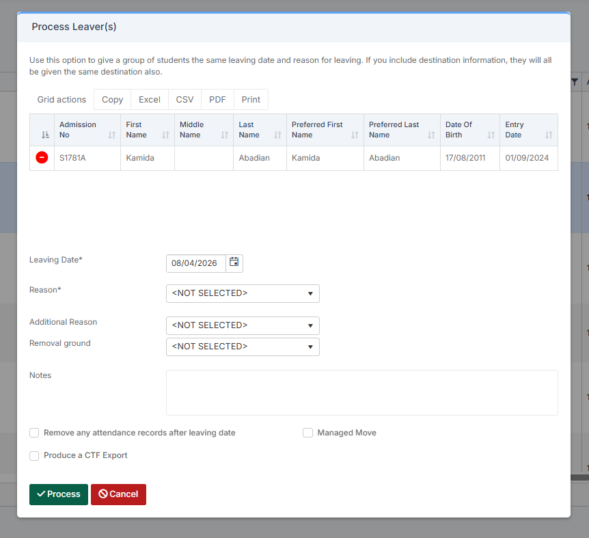Check Produce a CTF Export option
Viewport: 589px width, 538px height.
[x=34, y=455]
